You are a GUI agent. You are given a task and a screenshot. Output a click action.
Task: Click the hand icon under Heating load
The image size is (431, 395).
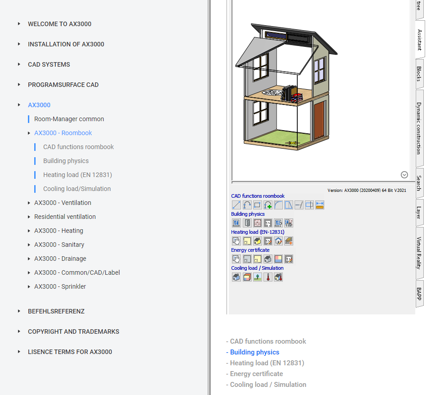(x=236, y=241)
